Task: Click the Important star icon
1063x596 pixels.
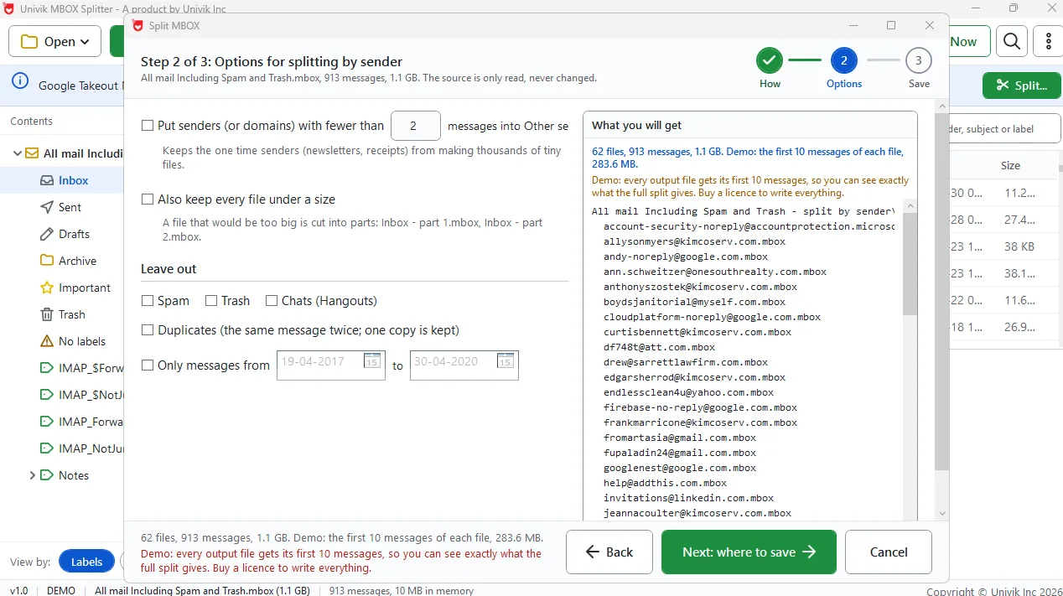Action: click(x=47, y=288)
